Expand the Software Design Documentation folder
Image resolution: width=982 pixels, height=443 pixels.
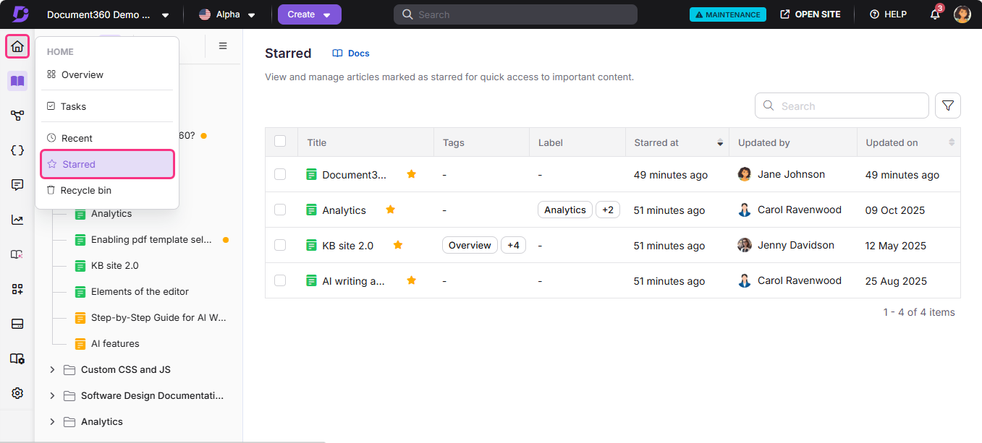coord(51,395)
